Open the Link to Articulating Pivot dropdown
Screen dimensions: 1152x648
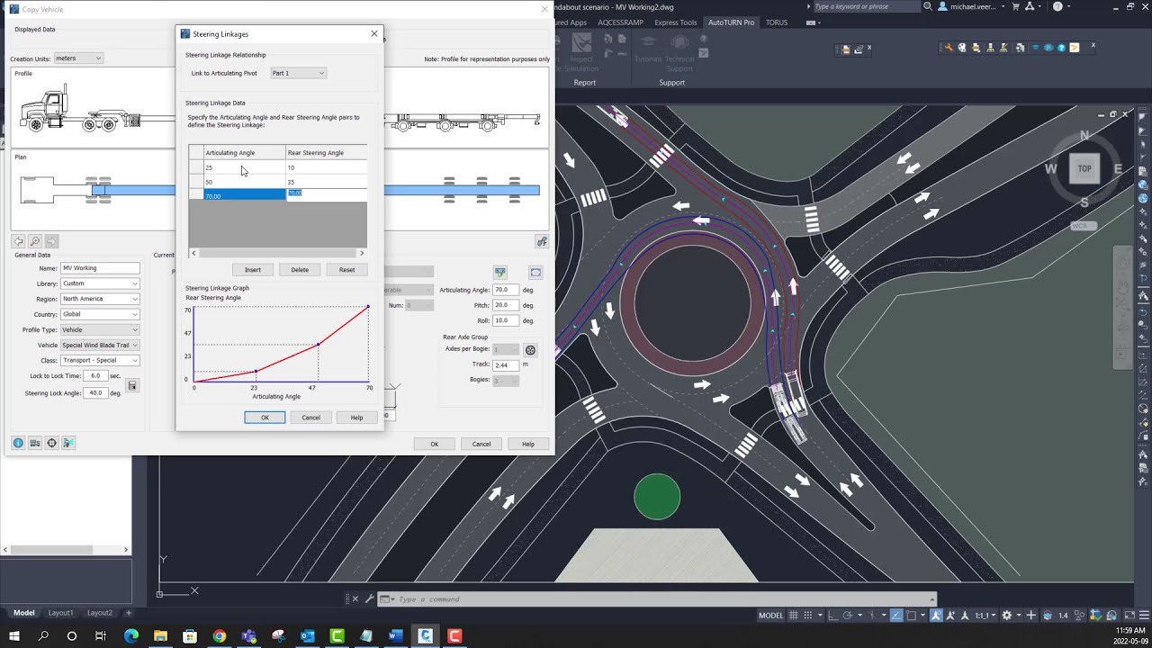click(x=299, y=73)
